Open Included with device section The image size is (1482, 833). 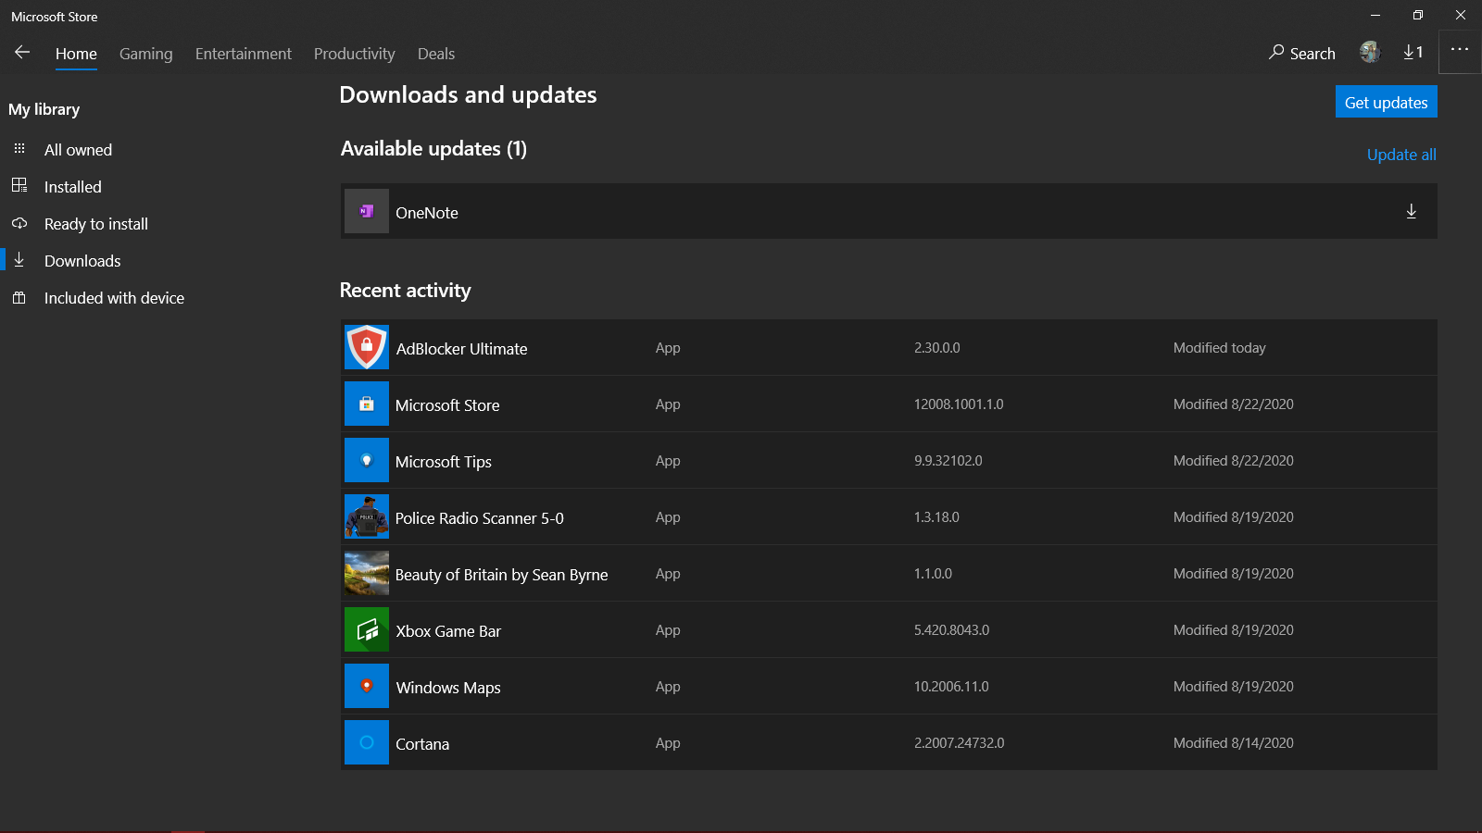coord(114,298)
